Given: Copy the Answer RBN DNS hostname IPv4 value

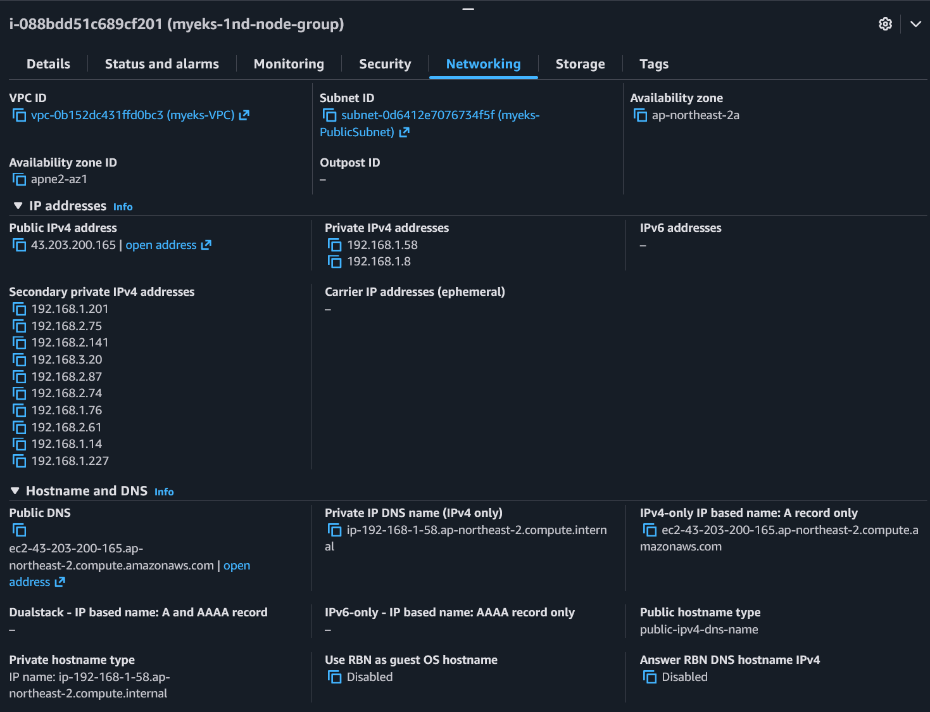Looking at the screenshot, I should (x=650, y=677).
